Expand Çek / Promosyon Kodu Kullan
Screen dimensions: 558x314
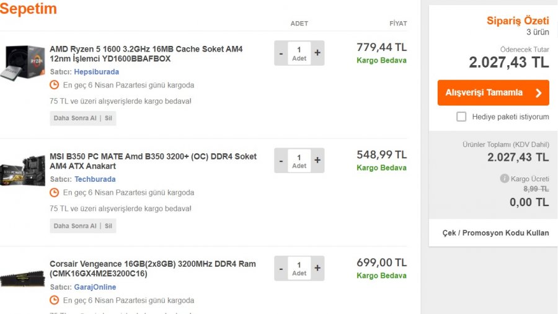point(495,233)
